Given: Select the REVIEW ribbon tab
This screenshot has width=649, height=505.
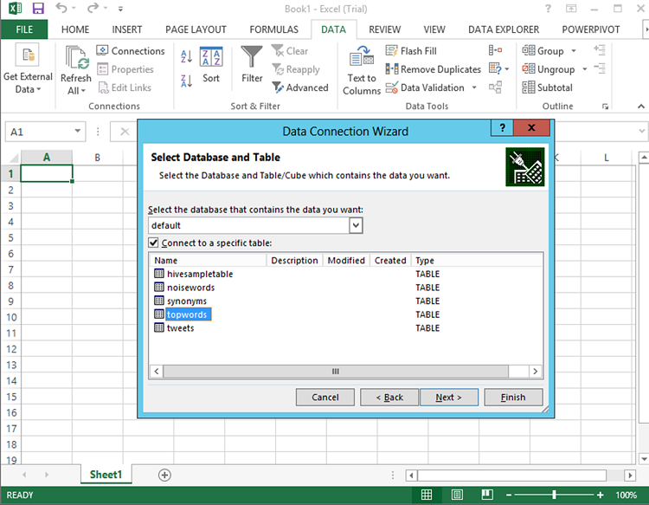Looking at the screenshot, I should (x=384, y=29).
